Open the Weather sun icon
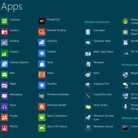Viewport: 138px width, 138px height. (x=42, y=85)
